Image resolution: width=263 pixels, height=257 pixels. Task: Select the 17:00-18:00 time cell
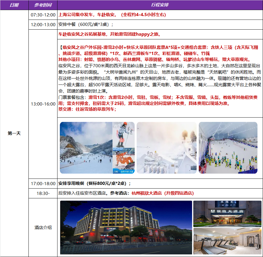(x=43, y=183)
